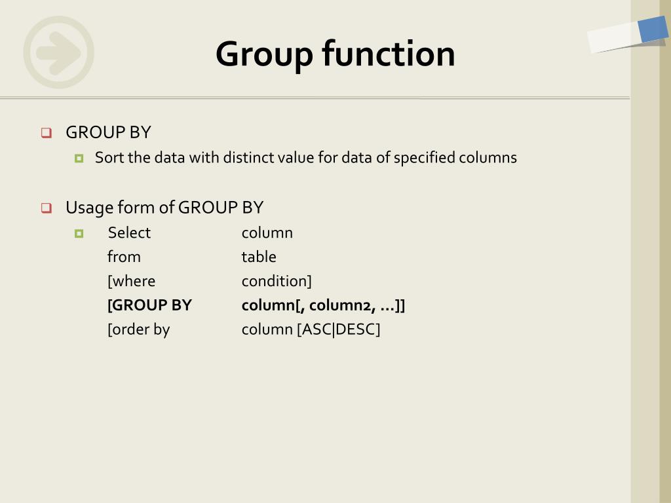Click the bold [GROUP BY keyword
671x503 pixels.
coord(150,305)
